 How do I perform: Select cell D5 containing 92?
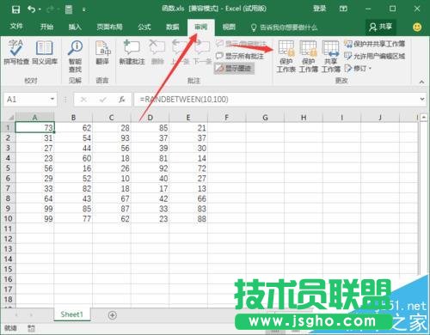click(x=150, y=168)
